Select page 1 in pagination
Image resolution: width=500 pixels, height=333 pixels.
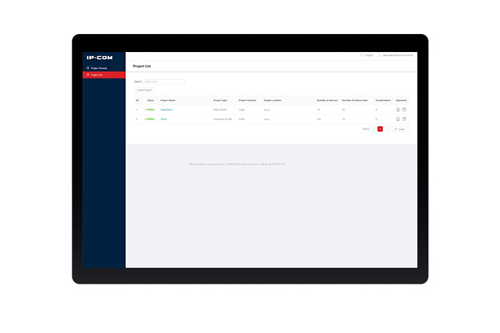[x=380, y=129]
